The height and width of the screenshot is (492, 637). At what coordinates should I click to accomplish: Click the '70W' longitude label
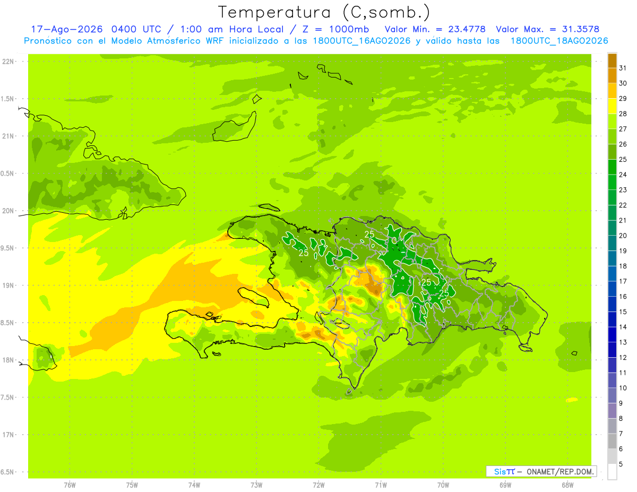(x=443, y=485)
